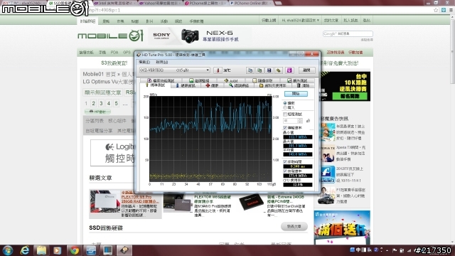Click the 滿佰送佰 promotional banner
Image resolution: width=455 pixels, height=256 pixels.
pyautogui.click(x=342, y=228)
